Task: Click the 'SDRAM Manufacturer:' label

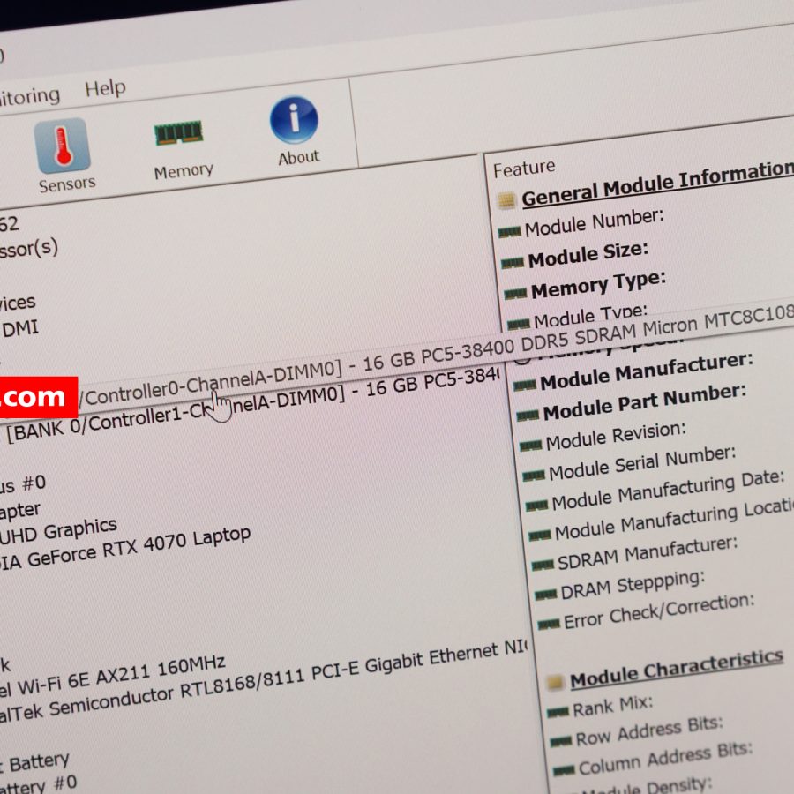Action: (x=648, y=552)
